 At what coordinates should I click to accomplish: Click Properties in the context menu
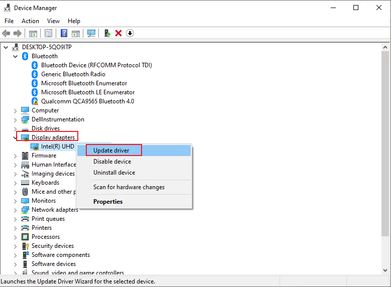point(108,202)
